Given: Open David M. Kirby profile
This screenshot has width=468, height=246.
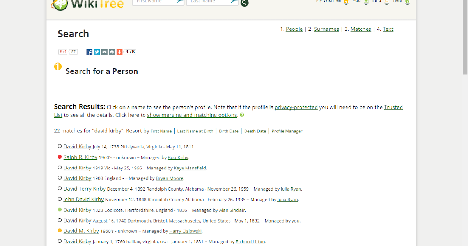Looking at the screenshot, I should [81, 231].
